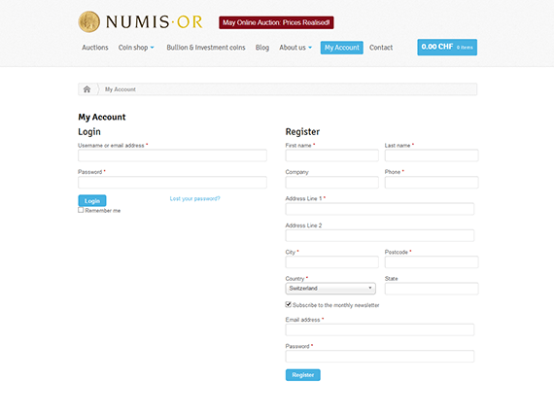The width and height of the screenshot is (554, 415).
Task: Click the First name input field
Action: 331,156
